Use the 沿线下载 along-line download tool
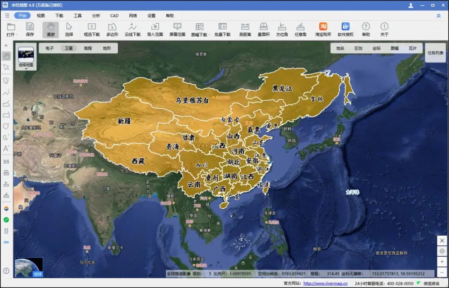 click(133, 30)
